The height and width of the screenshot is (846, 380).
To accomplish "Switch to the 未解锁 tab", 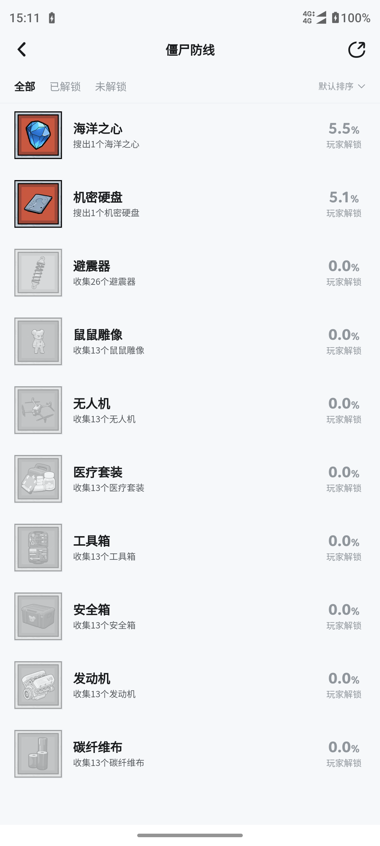I will point(110,87).
